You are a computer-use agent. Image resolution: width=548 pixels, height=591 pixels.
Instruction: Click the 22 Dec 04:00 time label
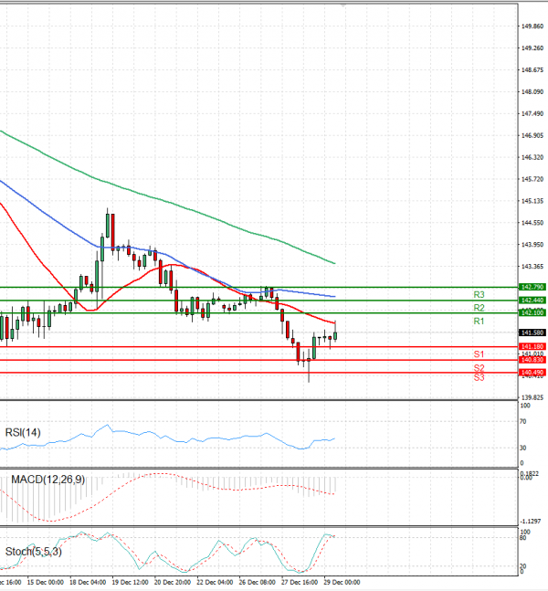(215, 583)
